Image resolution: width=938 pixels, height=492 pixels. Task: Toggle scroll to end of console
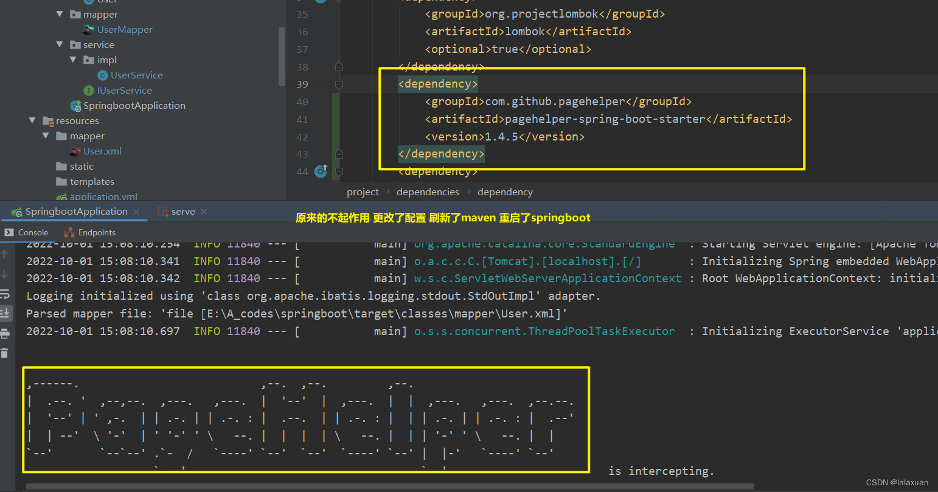5,314
